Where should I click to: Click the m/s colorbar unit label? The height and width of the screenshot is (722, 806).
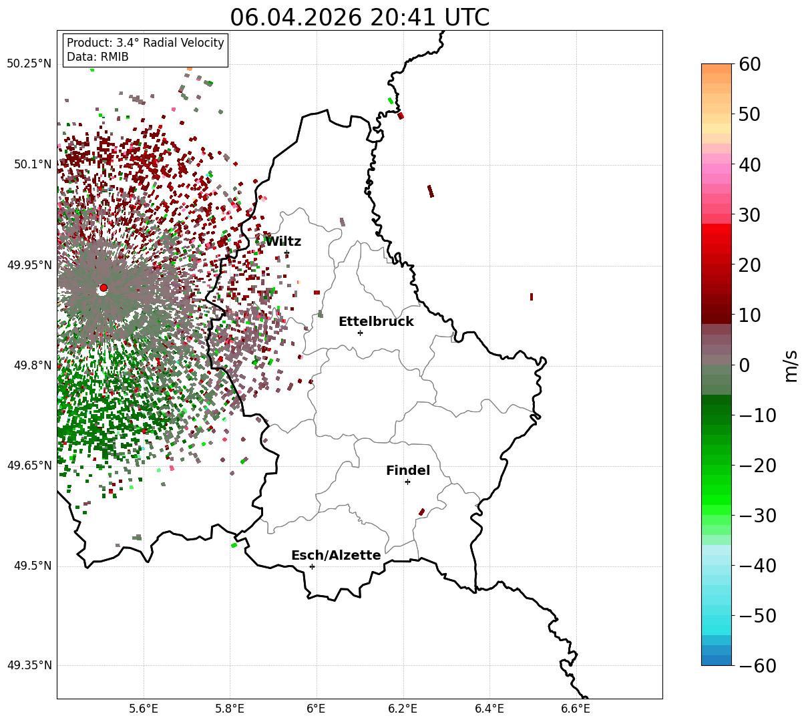pyautogui.click(x=791, y=365)
